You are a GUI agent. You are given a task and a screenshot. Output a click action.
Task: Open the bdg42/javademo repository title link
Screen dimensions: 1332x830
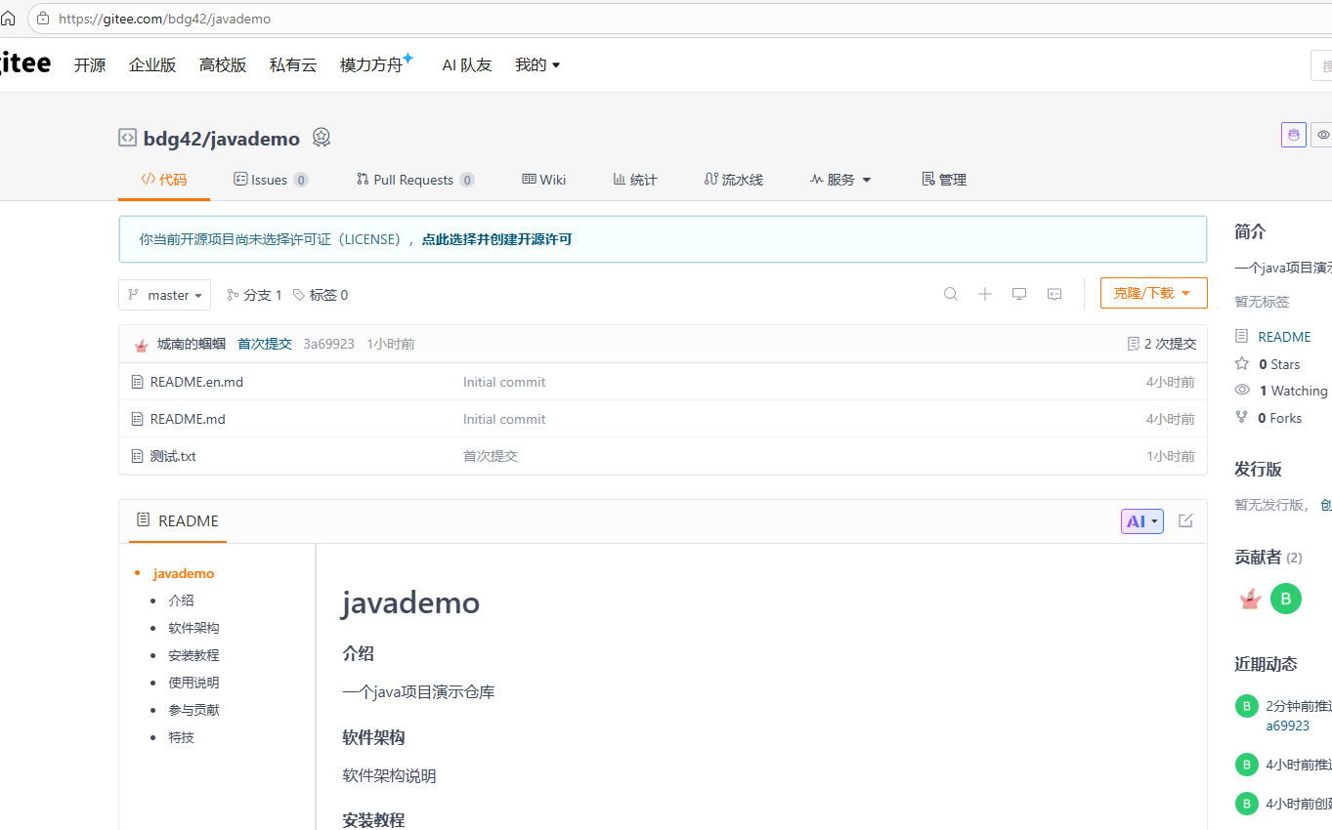(222, 139)
